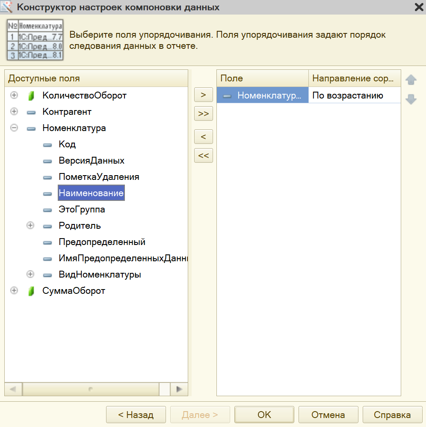Expand the СуммаОборот field node
This screenshot has width=426, height=427.
pos(14,290)
